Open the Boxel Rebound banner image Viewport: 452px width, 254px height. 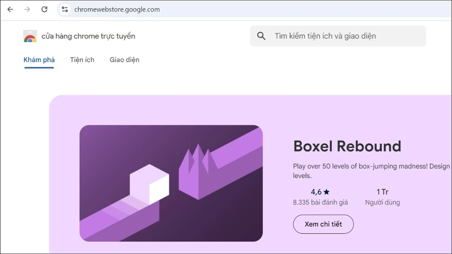coord(171,183)
